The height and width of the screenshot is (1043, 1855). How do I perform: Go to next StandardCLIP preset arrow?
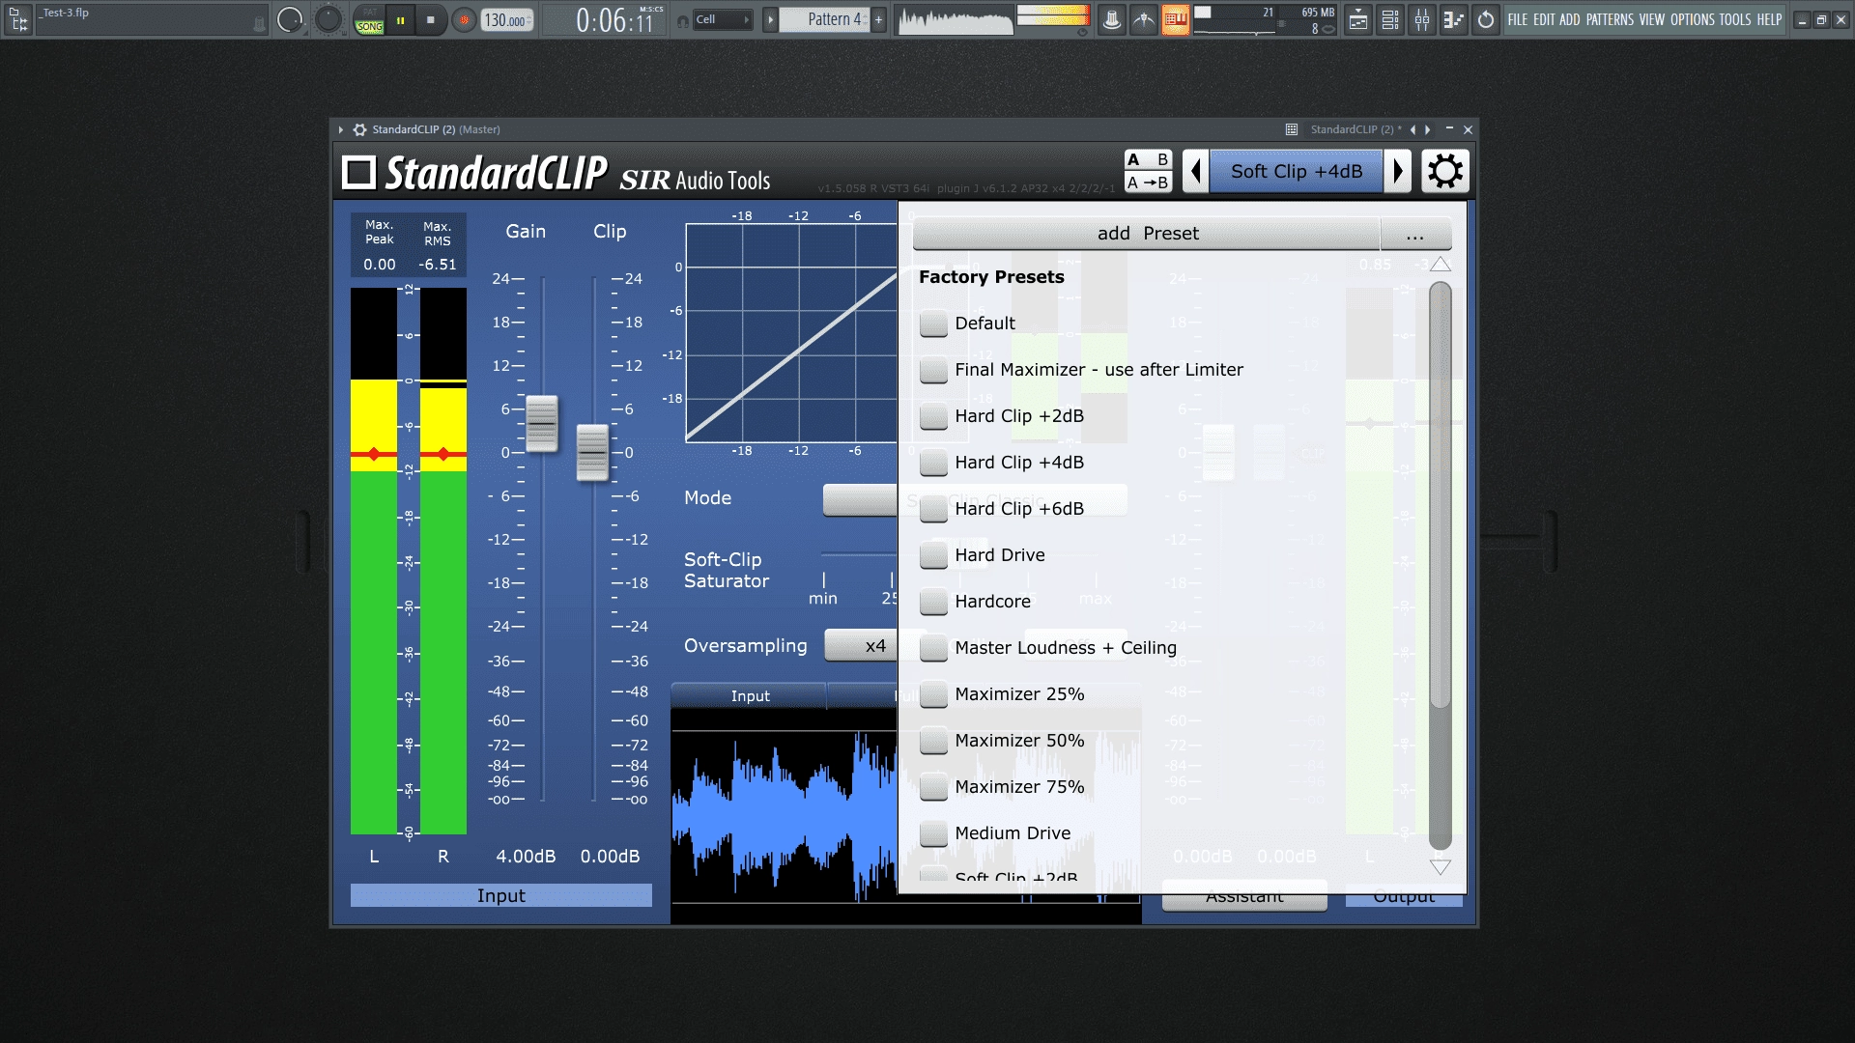tap(1398, 172)
